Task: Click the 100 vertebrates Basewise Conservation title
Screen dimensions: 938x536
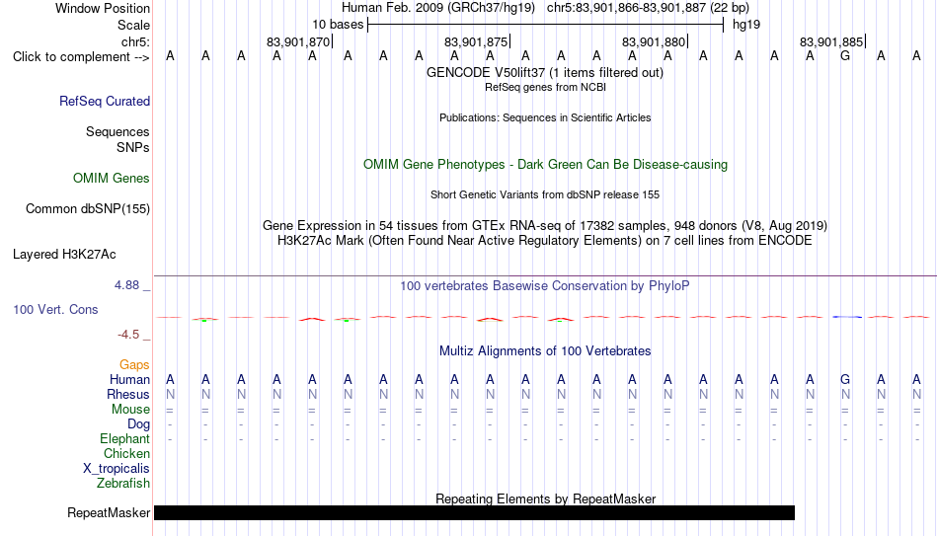Action: pos(545,286)
